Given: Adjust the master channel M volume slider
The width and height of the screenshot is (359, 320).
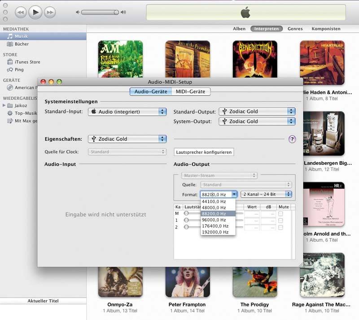Looking at the screenshot, I should (x=186, y=213).
